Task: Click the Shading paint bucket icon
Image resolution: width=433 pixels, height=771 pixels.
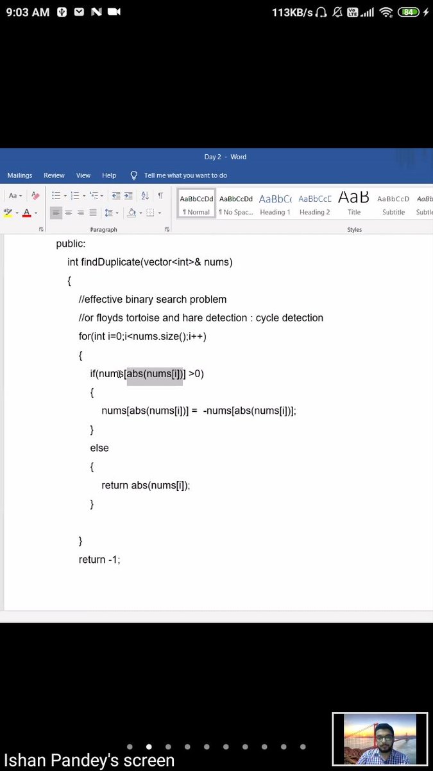Action: pyautogui.click(x=132, y=213)
